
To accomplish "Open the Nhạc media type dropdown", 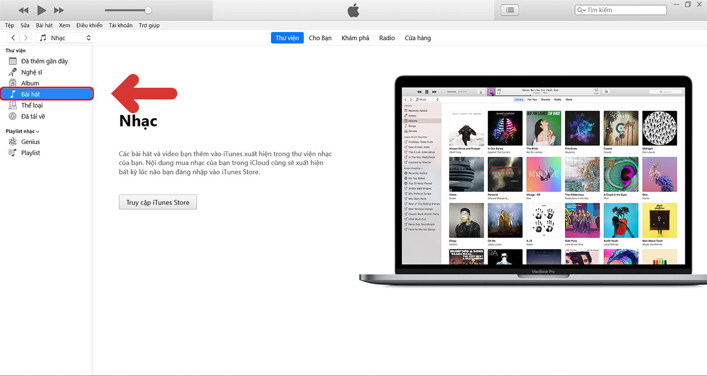I will [64, 38].
